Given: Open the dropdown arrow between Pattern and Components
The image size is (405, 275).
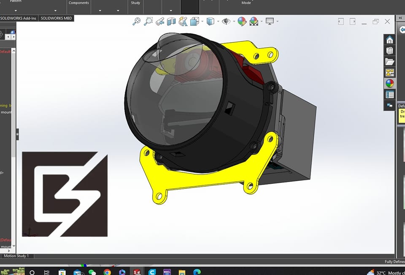Looking at the screenshot, I should 55,11.
